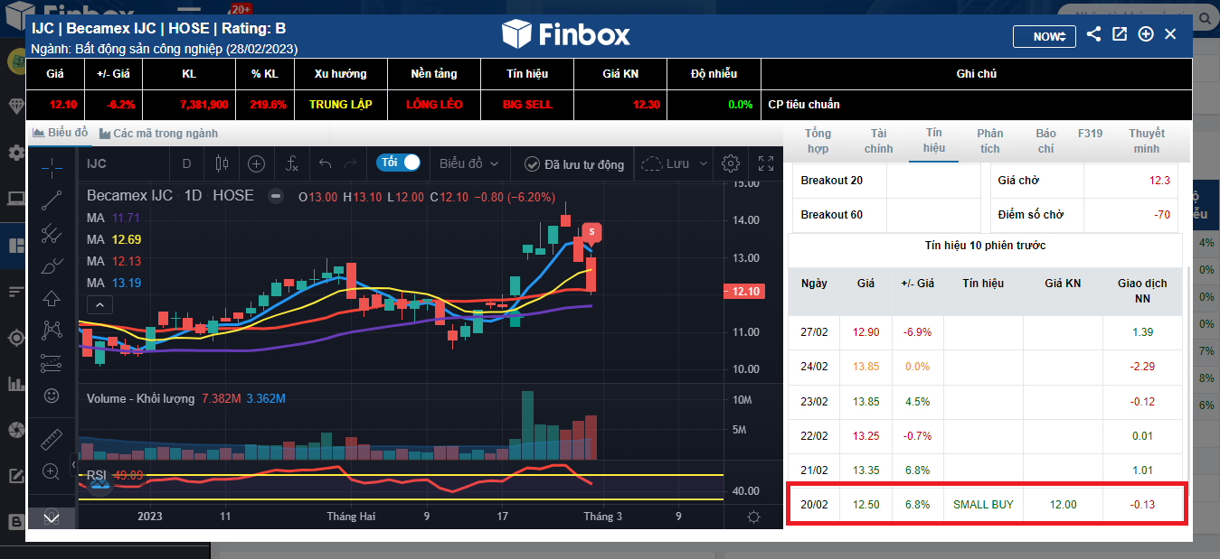The image size is (1220, 559).
Task: Click the LỎNG LẺO platform value
Action: (434, 105)
